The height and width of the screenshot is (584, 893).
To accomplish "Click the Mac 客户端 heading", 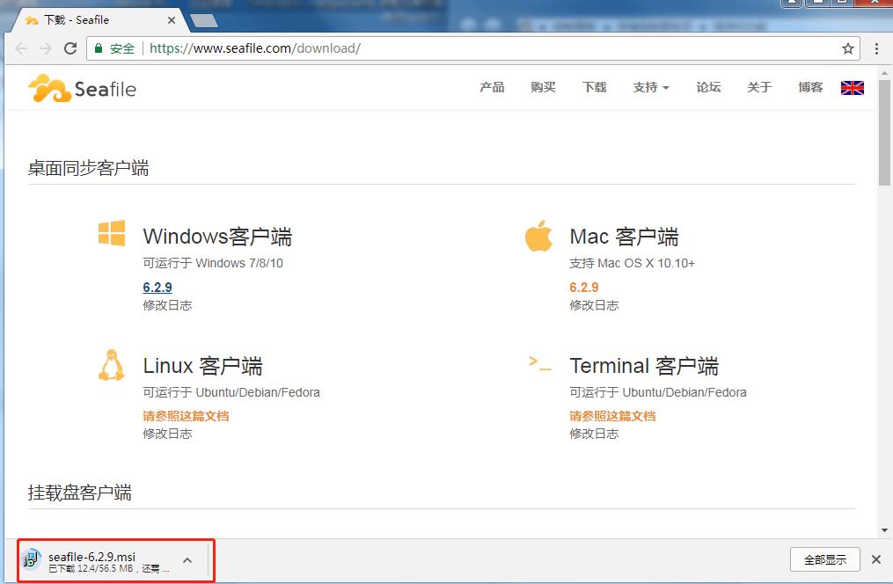I will pos(624,237).
